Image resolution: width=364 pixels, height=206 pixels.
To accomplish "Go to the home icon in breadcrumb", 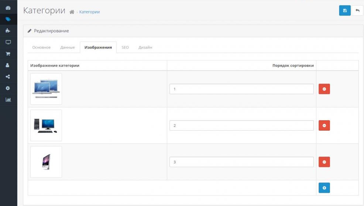I will click(x=72, y=12).
